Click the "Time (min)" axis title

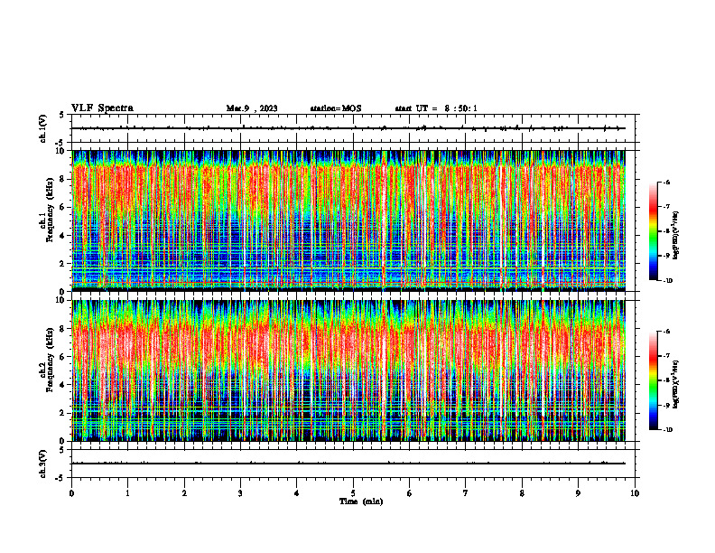[361, 501]
